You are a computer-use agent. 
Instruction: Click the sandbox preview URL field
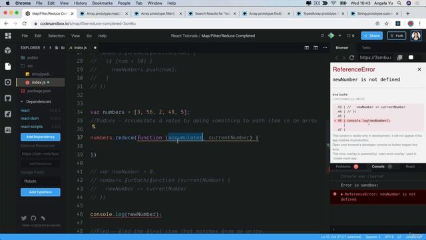point(375,57)
